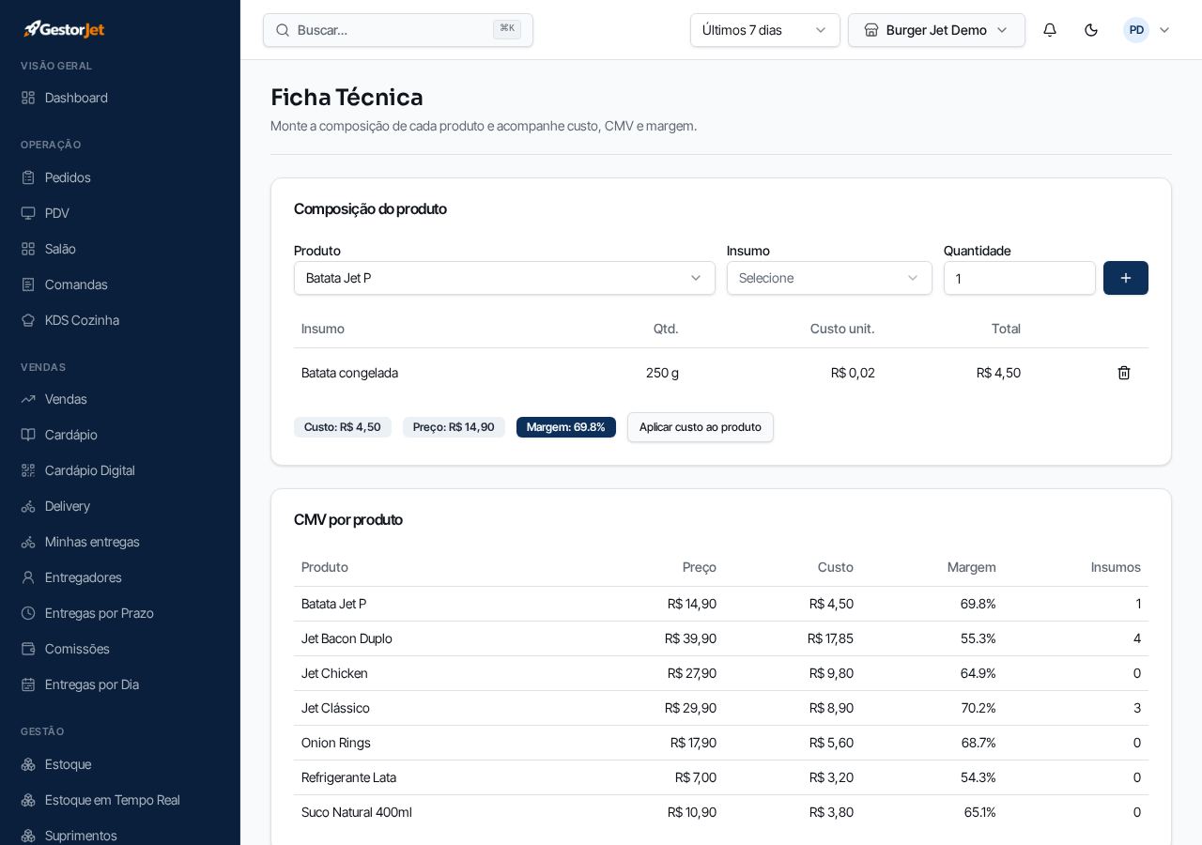Click Batata congelada insumo row
Image resolution: width=1202 pixels, height=845 pixels.
click(x=721, y=373)
